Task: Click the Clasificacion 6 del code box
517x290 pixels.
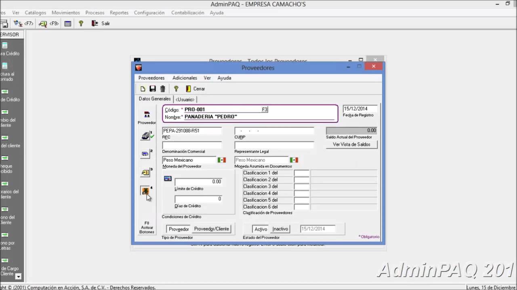Action: [x=302, y=207]
